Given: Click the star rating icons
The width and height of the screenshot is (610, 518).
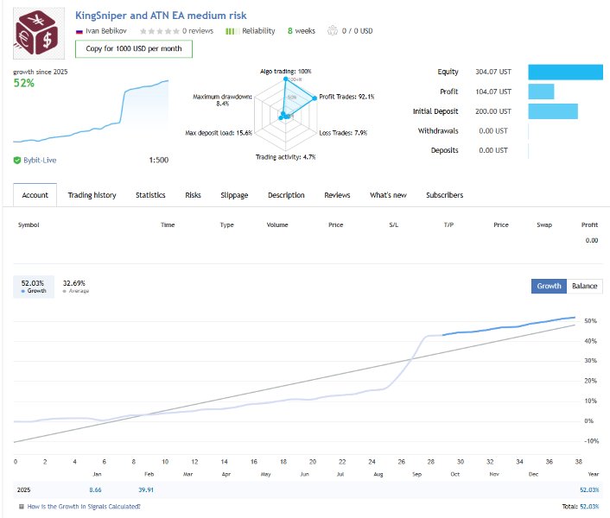Looking at the screenshot, I should click(x=160, y=31).
